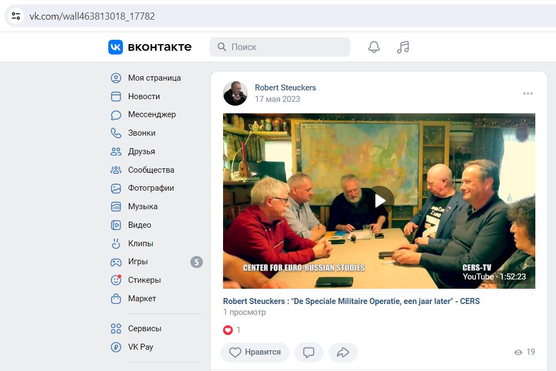Click the Видео play icon in sidebar
The width and height of the screenshot is (556, 371).
[116, 225]
